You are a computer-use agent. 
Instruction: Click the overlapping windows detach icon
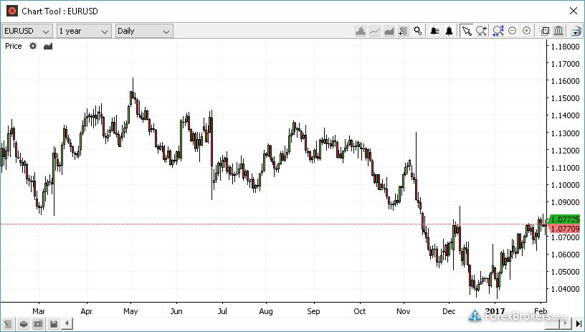click(x=545, y=31)
